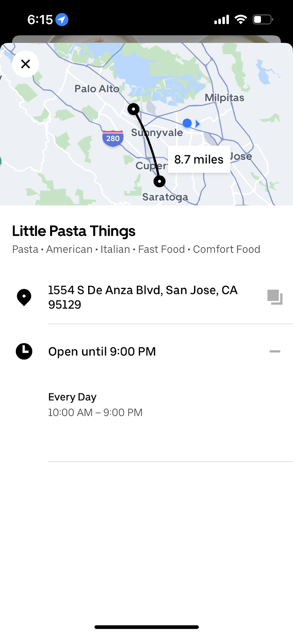Tap the location services arrow in status bar
This screenshot has height=635, width=293.
62,20
